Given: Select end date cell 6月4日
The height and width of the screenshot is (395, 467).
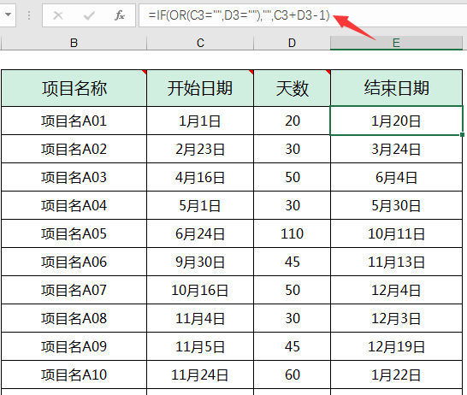Looking at the screenshot, I should (396, 177).
